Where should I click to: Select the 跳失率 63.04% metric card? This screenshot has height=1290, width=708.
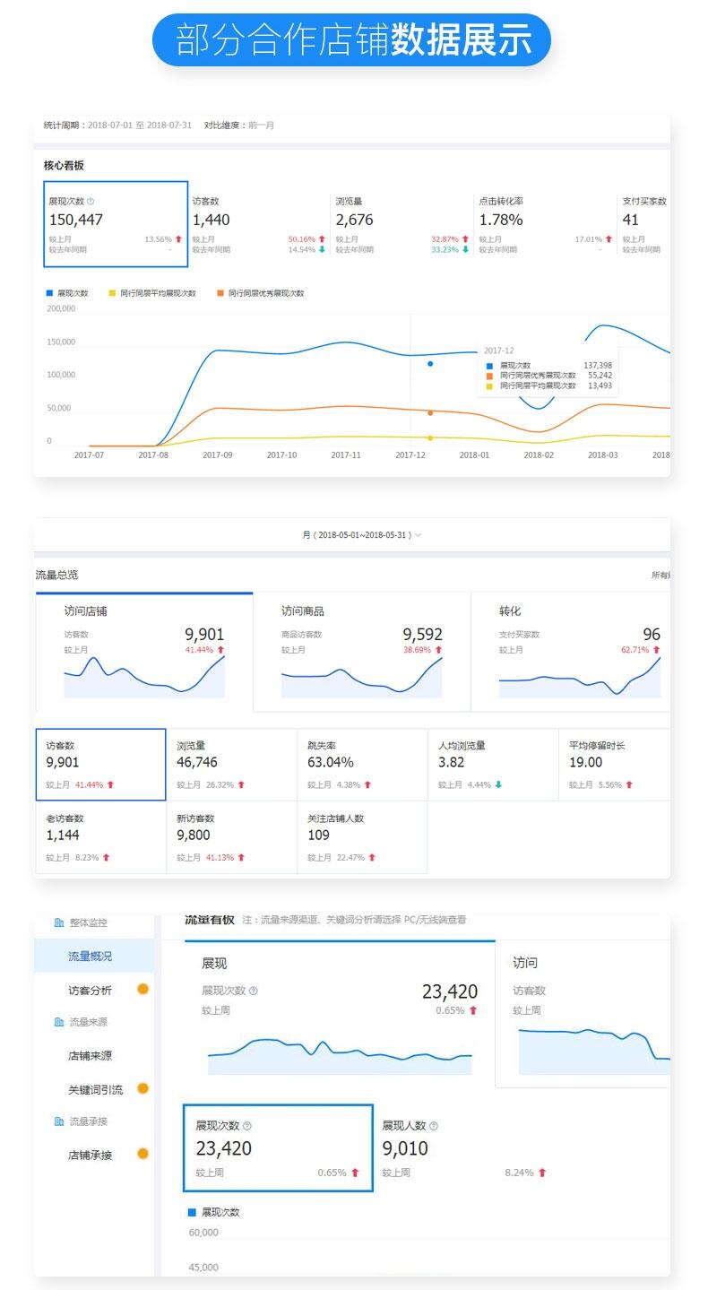pos(361,764)
